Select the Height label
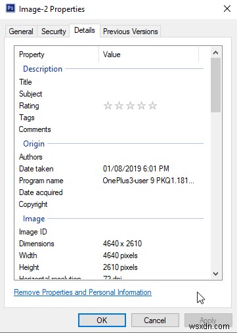237x333 pixels. click(29, 267)
